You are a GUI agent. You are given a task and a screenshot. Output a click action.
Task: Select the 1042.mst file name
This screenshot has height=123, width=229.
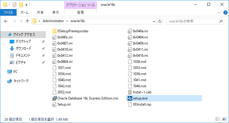(64, 86)
